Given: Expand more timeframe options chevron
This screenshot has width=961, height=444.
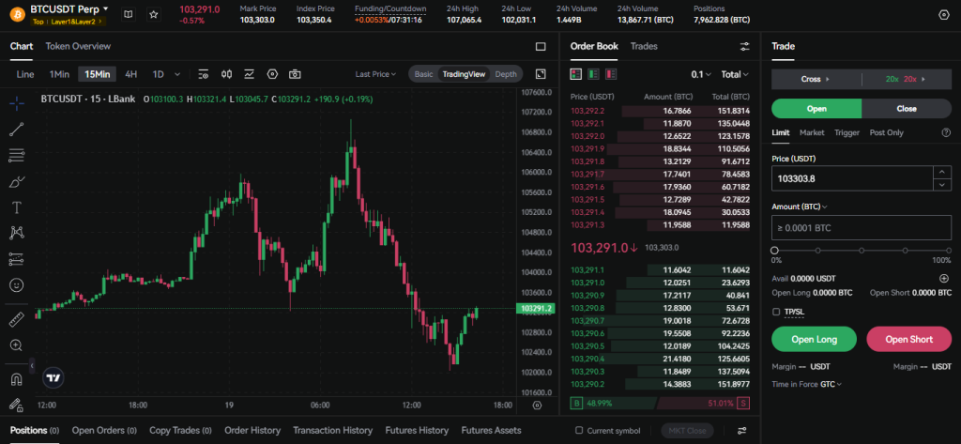Looking at the screenshot, I should click(x=177, y=74).
